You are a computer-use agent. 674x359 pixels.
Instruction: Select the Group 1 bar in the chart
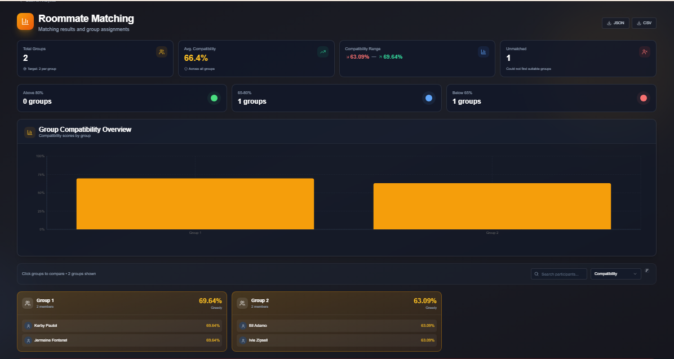[x=195, y=204]
